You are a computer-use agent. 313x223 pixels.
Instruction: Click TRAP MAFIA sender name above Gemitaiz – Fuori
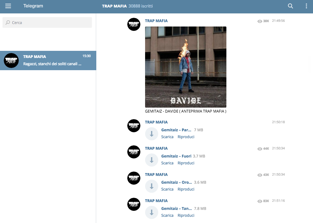156,148
